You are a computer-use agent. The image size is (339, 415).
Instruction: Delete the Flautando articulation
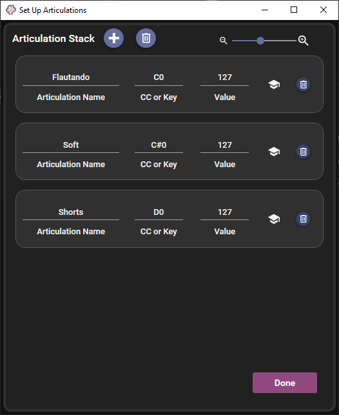[304, 85]
